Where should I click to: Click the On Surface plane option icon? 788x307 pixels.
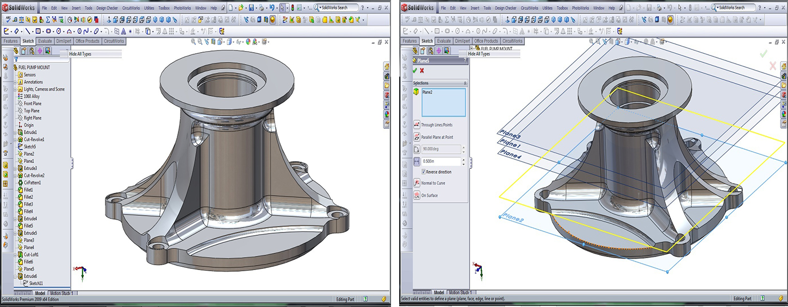click(417, 195)
